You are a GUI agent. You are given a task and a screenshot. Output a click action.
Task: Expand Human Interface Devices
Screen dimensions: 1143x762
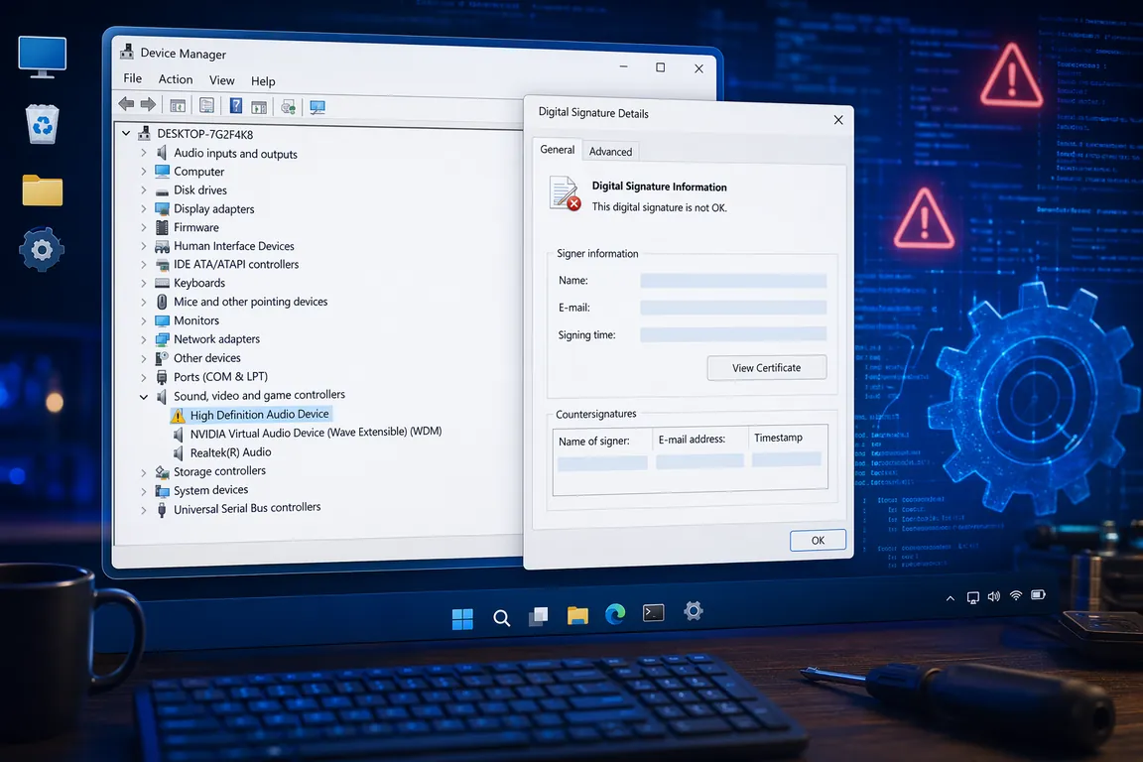click(x=144, y=246)
